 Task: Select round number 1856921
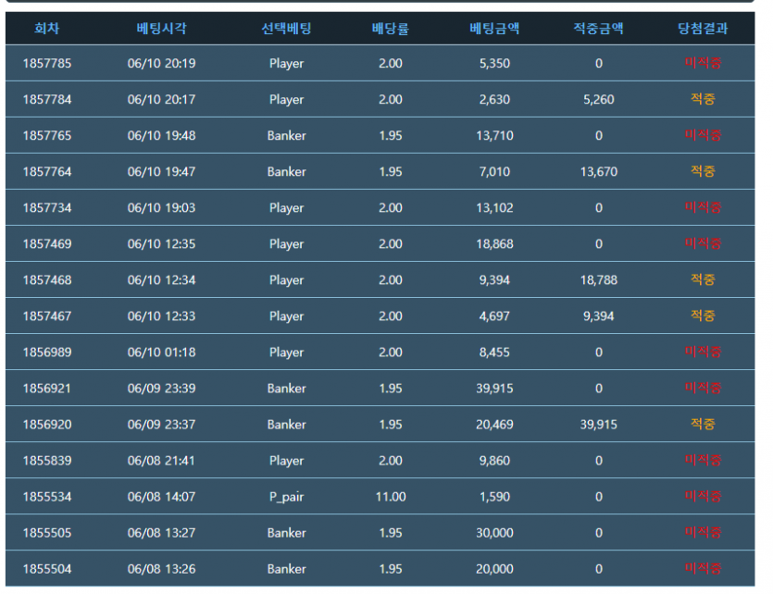coord(47,389)
